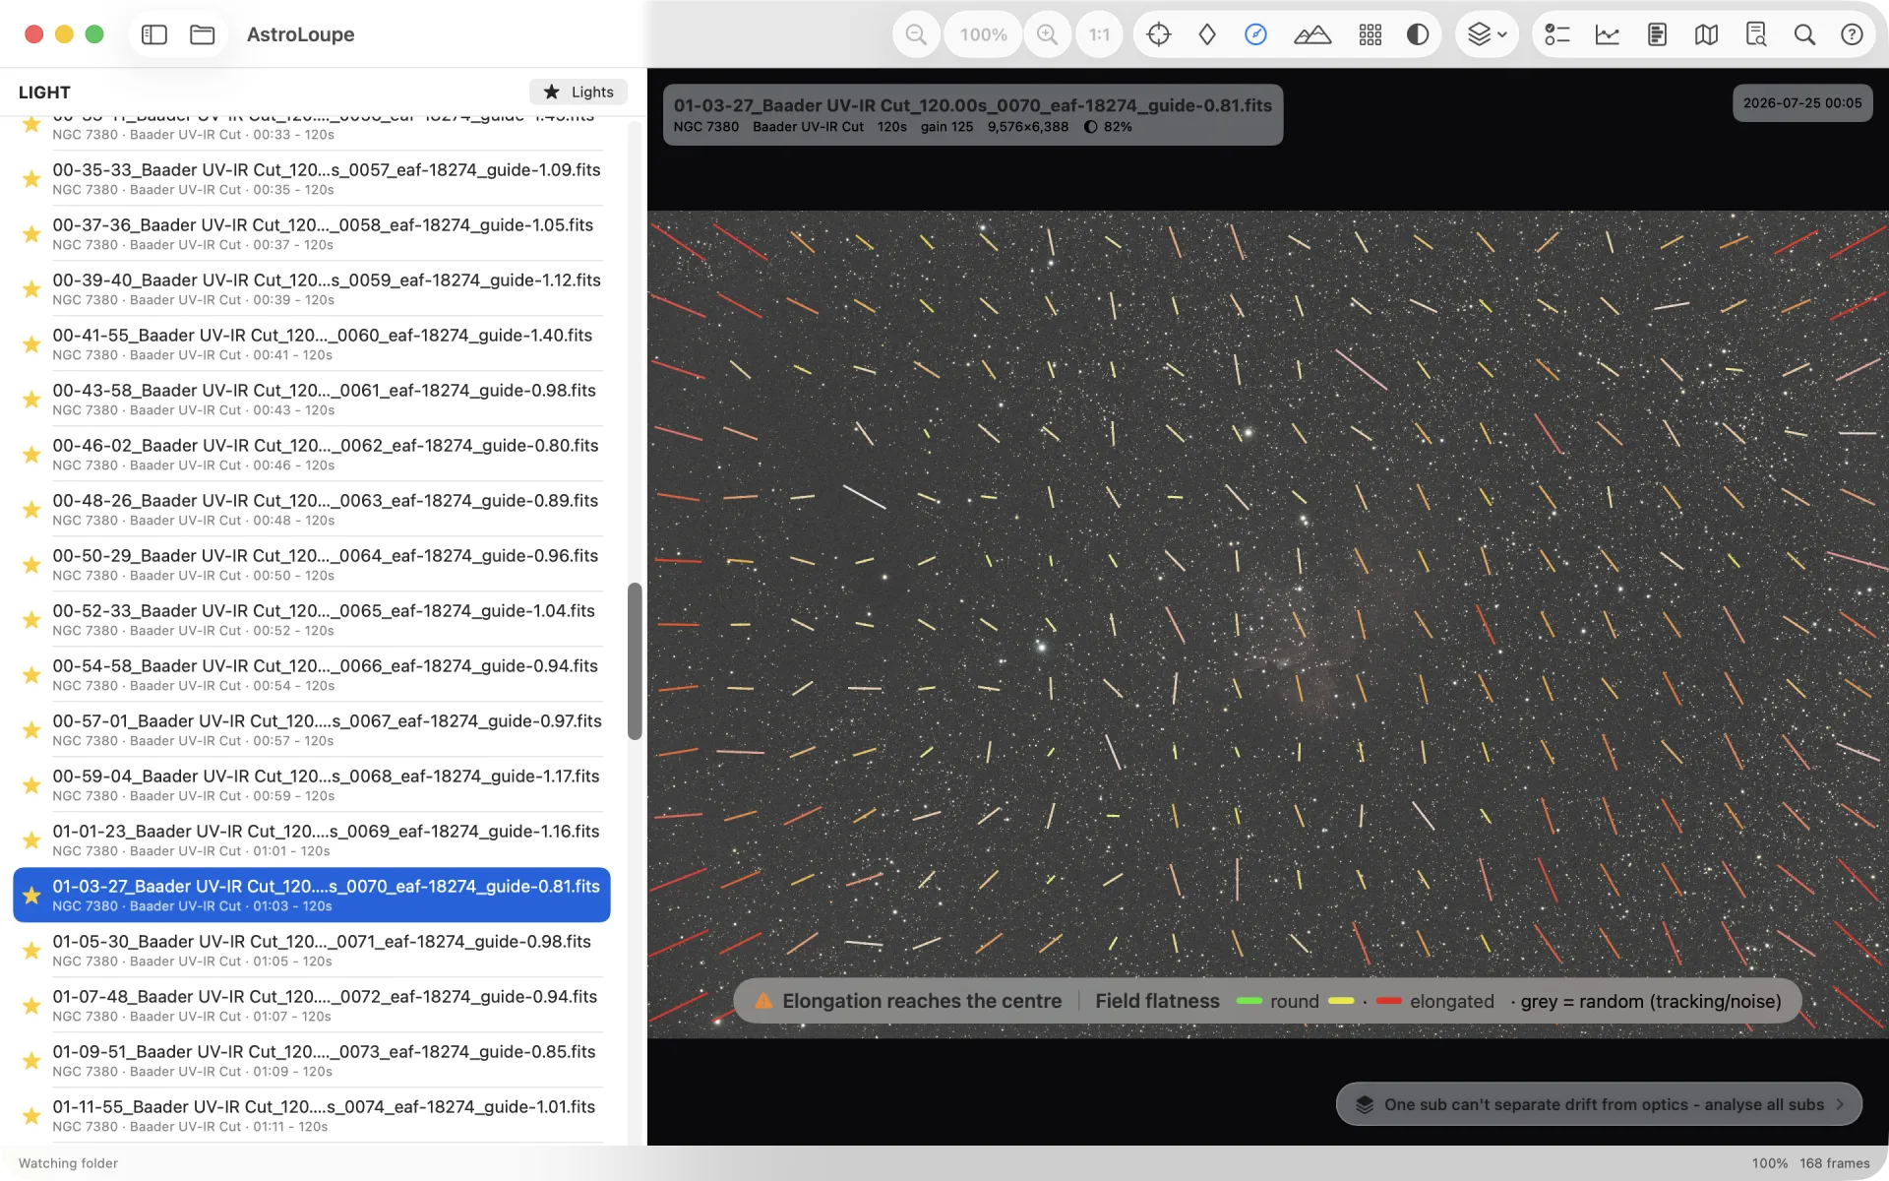Open the help question mark icon
1889x1181 pixels.
pyautogui.click(x=1852, y=34)
